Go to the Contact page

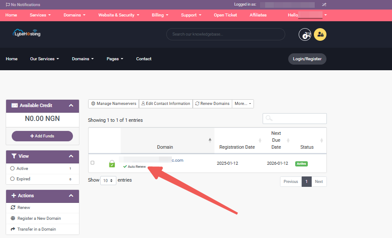coord(144,59)
